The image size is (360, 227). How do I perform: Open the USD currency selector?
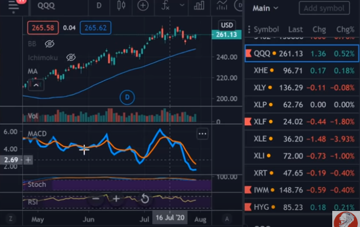227,25
